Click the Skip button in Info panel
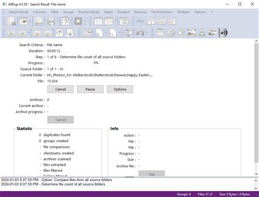Viewport: 259px width, 197px height. tap(151, 174)
